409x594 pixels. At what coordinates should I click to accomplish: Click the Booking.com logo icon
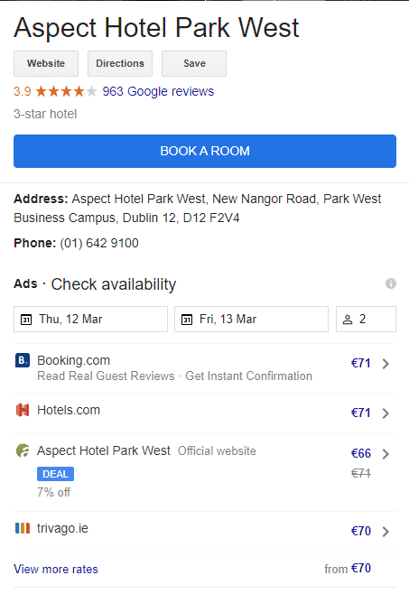(x=23, y=360)
